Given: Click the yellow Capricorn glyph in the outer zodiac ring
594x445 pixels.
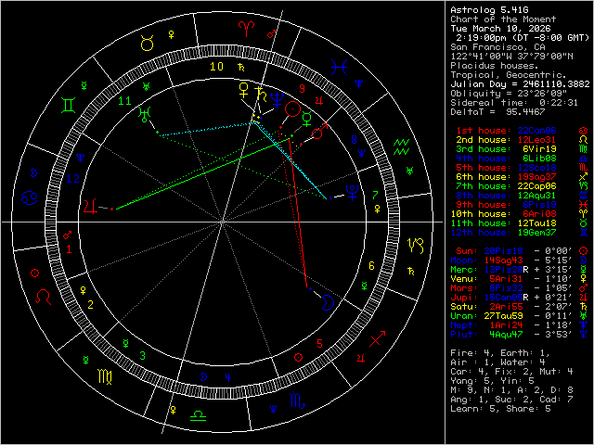Looking at the screenshot, I should [416, 246].
